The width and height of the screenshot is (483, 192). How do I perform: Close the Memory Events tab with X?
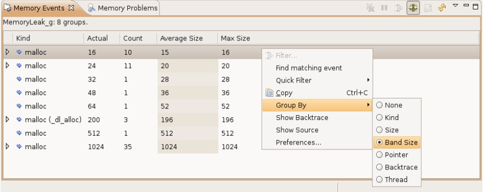71,8
